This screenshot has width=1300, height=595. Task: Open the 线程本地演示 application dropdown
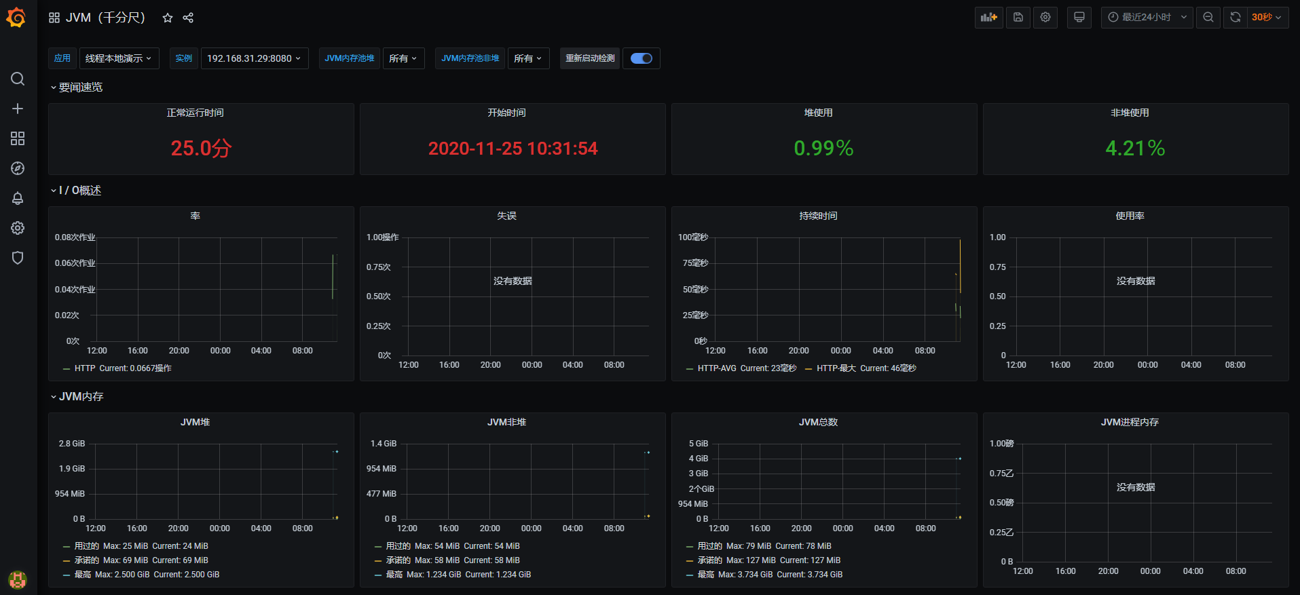[x=119, y=58]
